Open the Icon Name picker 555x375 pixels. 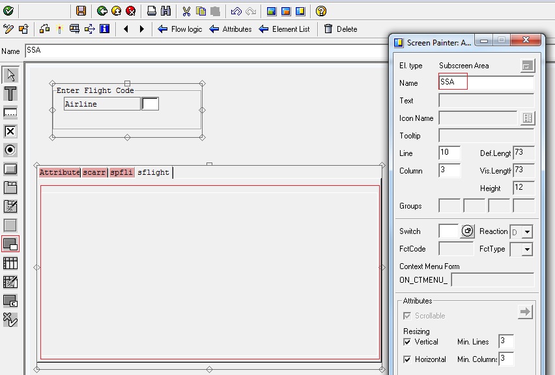click(x=529, y=118)
